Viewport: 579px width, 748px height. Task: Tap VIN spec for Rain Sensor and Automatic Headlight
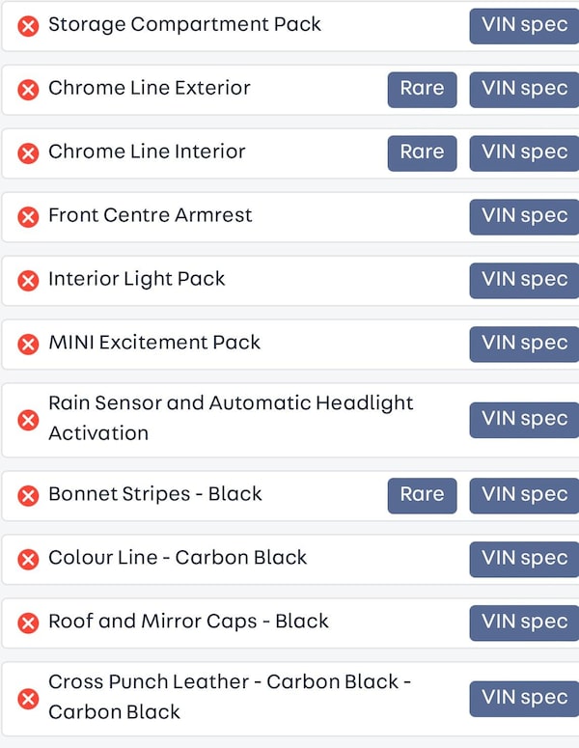524,419
